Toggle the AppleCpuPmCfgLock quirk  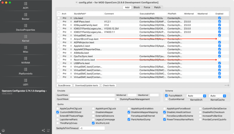58,109
